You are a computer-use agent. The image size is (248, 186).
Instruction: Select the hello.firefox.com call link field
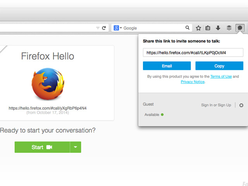(193, 53)
